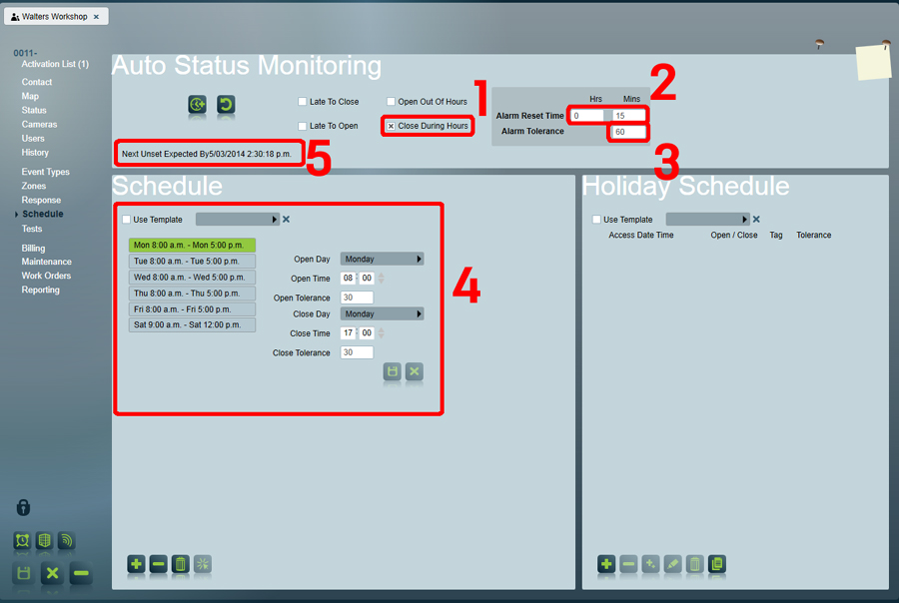
Task: Select Sat 9:00 a.m. - Sat 12:00 p.m. entry
Action: pos(192,324)
